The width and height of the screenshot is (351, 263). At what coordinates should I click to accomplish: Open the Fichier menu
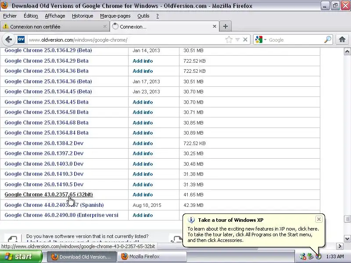[x=10, y=16]
